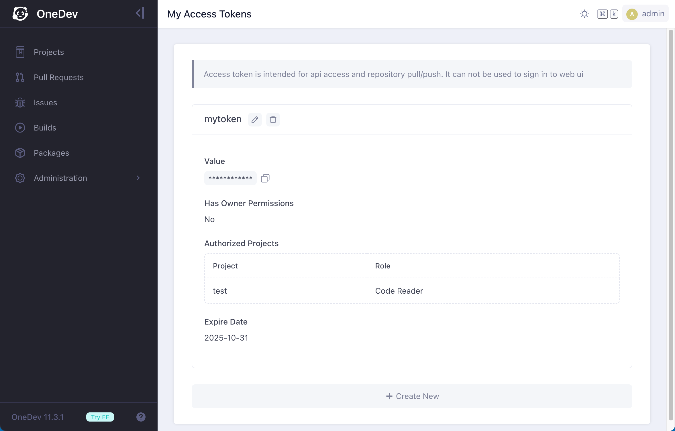Viewport: 675px width, 431px height.
Task: Select the Code Reader role entry
Action: (399, 291)
